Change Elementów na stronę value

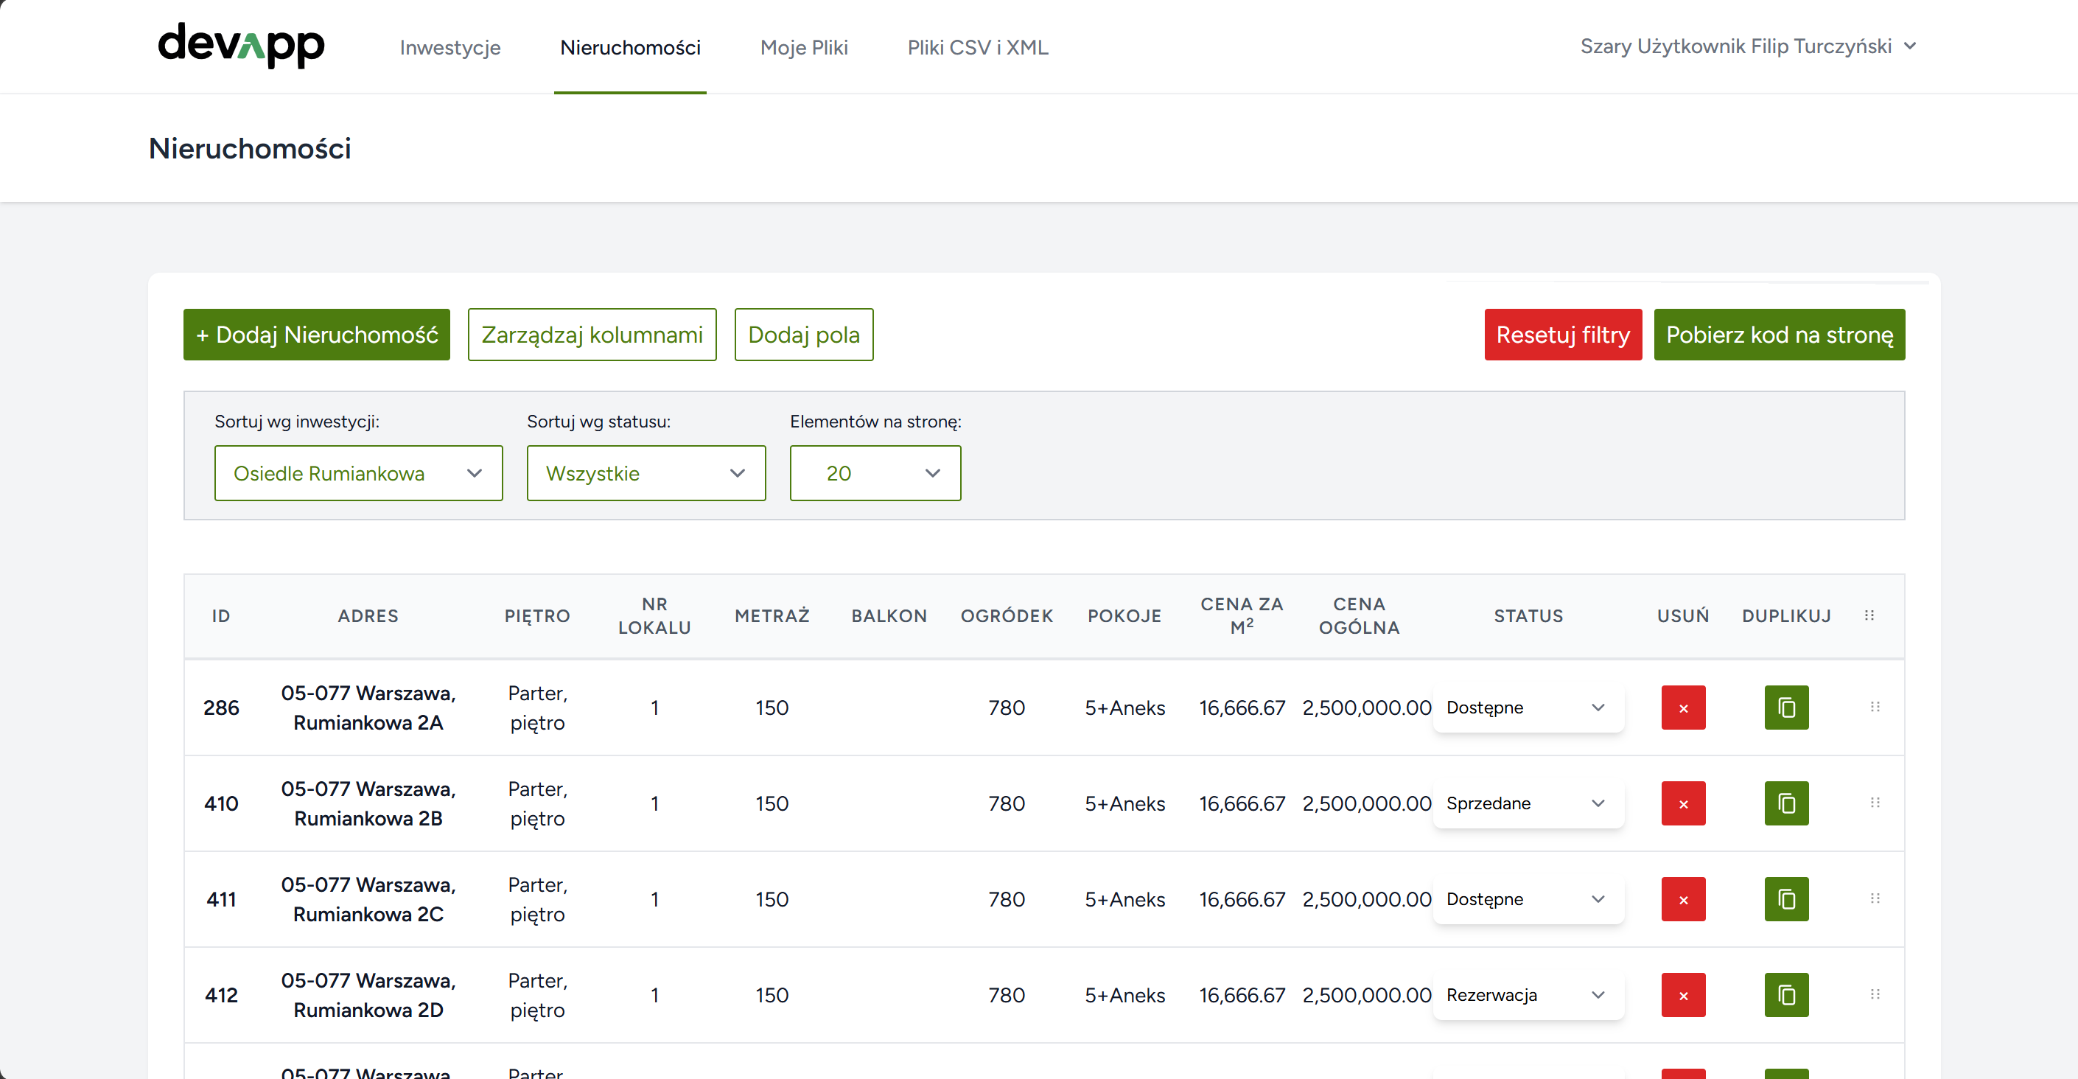pyautogui.click(x=875, y=473)
